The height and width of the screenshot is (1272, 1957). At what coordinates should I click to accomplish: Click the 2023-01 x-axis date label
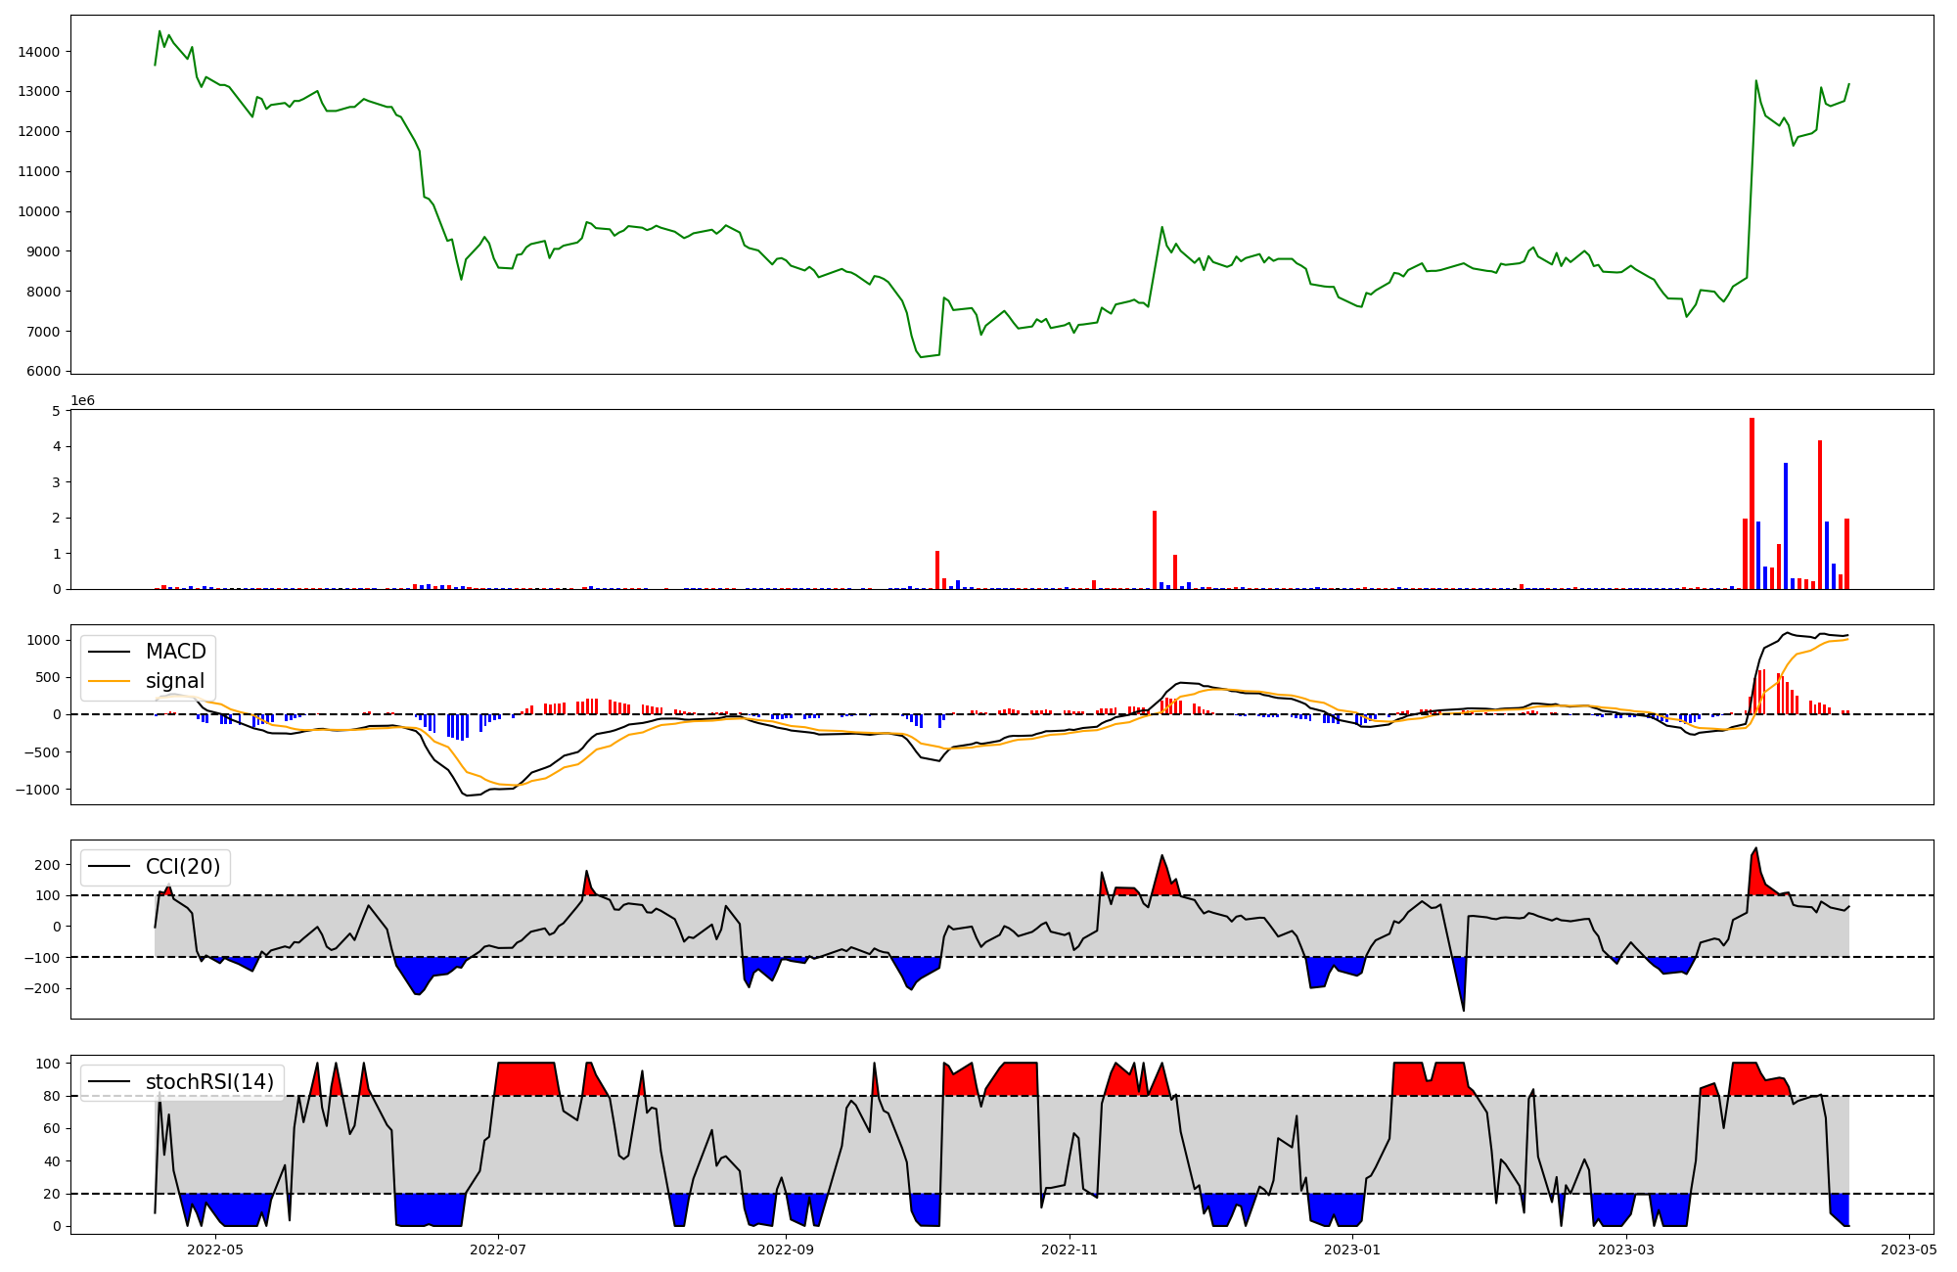(x=1352, y=1249)
